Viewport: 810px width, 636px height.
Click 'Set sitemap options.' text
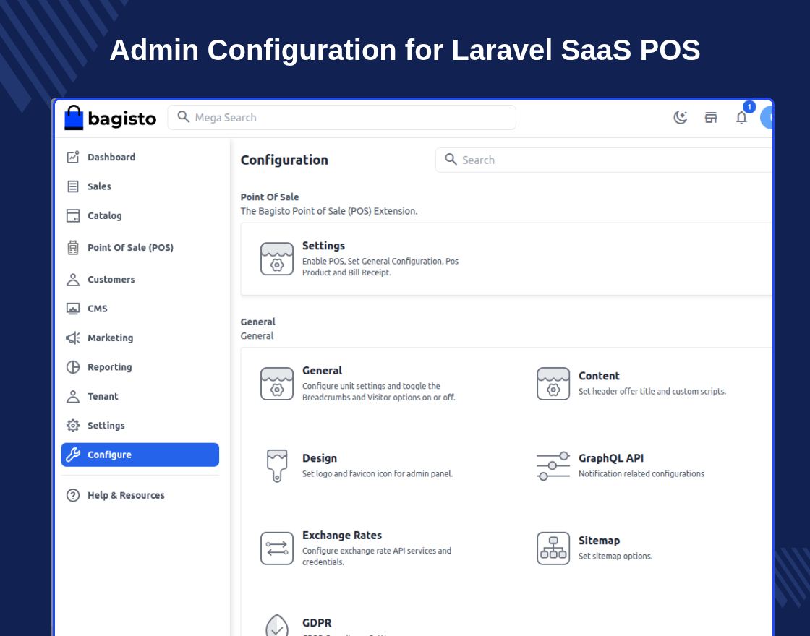(x=615, y=556)
